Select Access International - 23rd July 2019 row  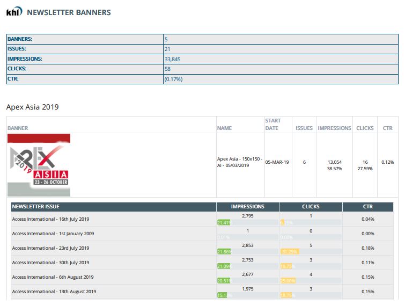pyautogui.click(x=202, y=248)
